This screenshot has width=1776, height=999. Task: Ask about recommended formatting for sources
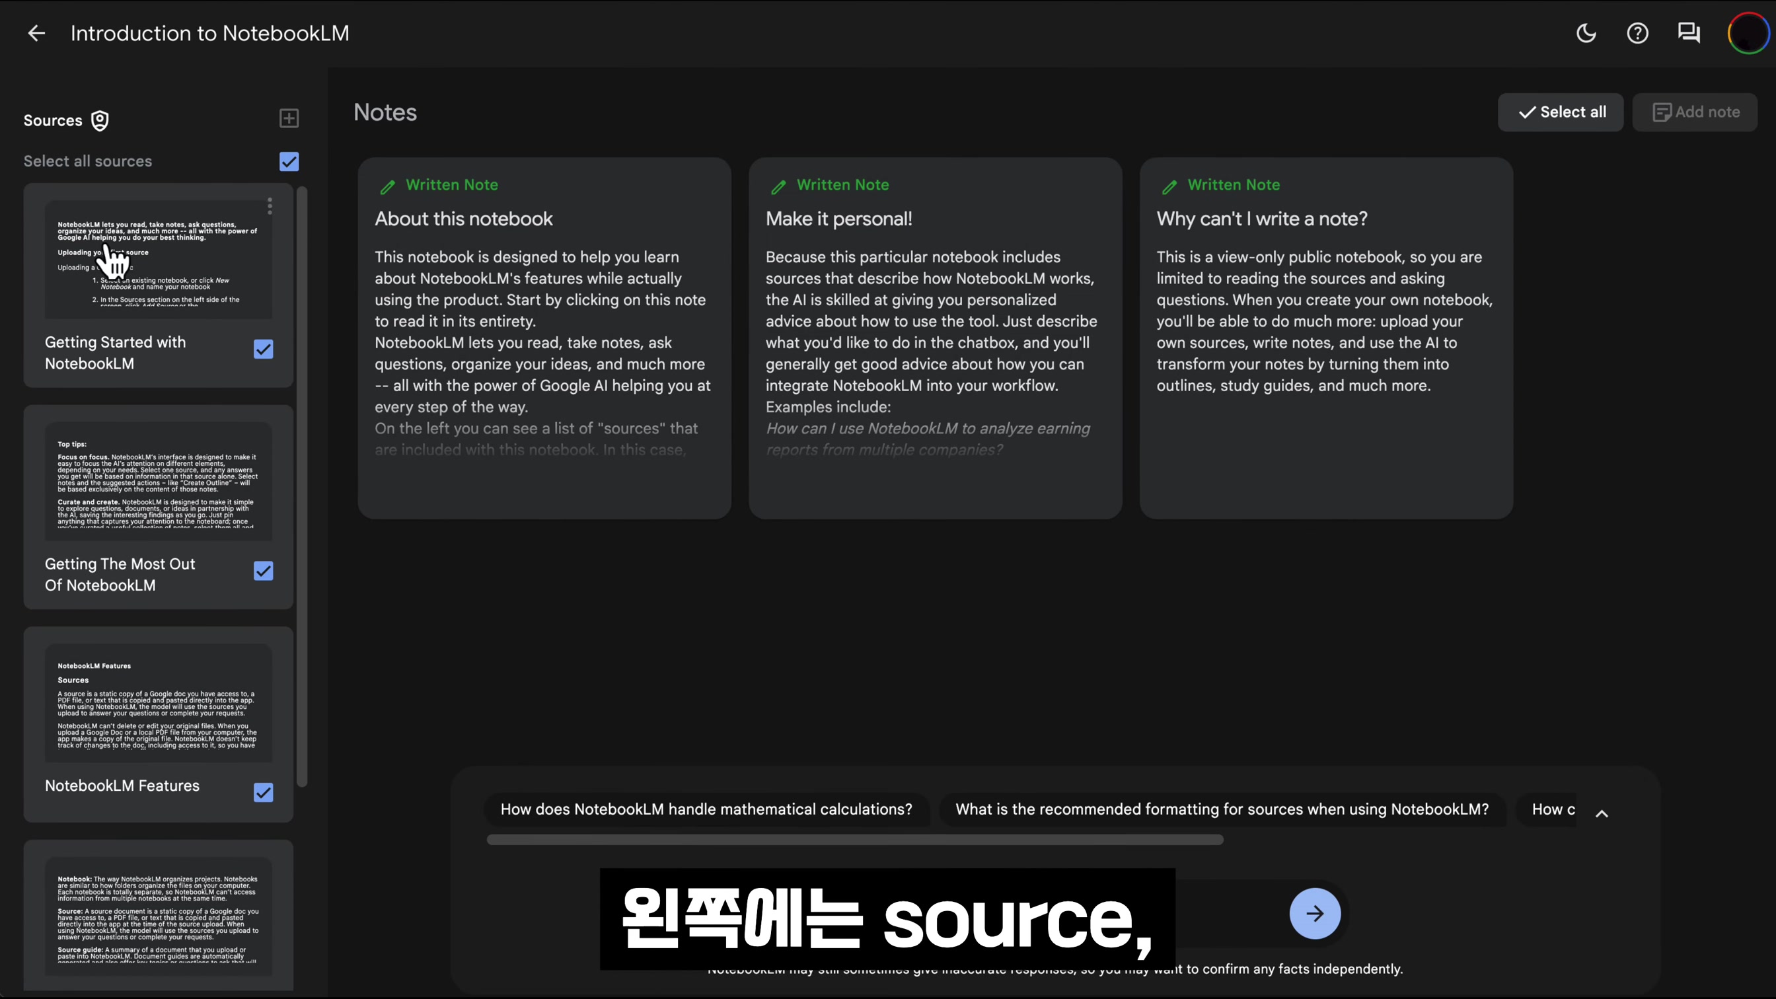click(x=1222, y=809)
